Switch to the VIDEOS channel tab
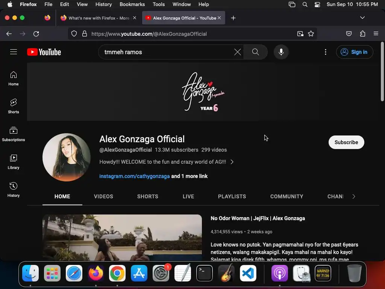This screenshot has height=289, width=385. click(x=103, y=196)
